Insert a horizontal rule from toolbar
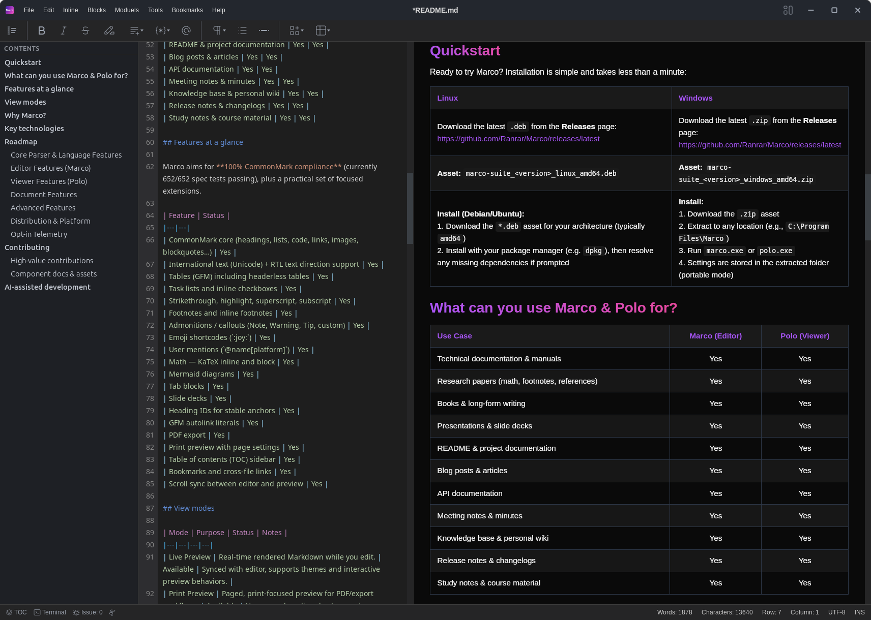The width and height of the screenshot is (871, 620). [x=264, y=30]
